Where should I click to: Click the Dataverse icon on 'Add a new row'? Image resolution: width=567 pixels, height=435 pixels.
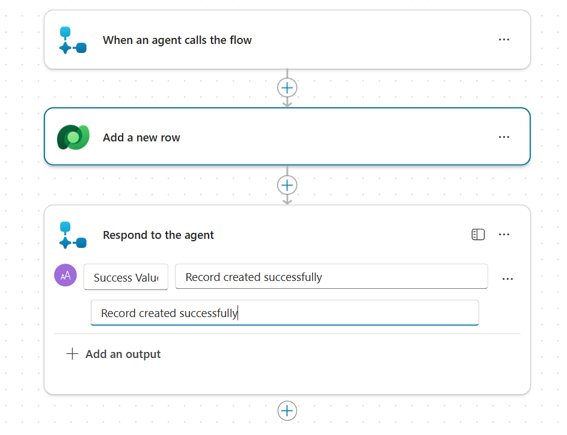coord(73,137)
